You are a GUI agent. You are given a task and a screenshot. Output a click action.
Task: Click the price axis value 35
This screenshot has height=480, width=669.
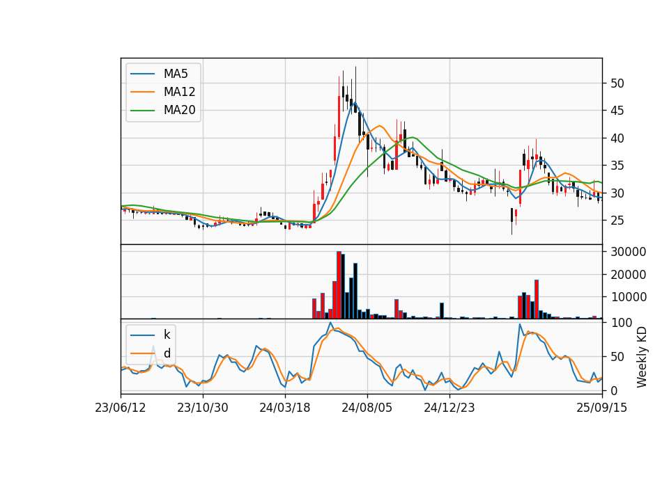pos(617,166)
